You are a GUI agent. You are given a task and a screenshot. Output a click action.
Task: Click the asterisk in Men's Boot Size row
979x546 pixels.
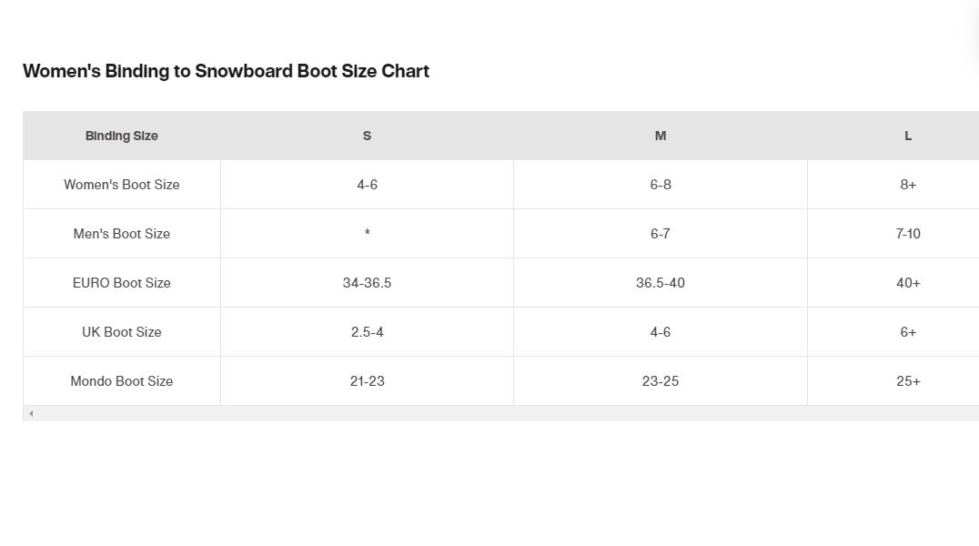point(367,234)
